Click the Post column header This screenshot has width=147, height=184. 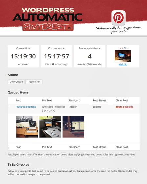tap(18, 100)
